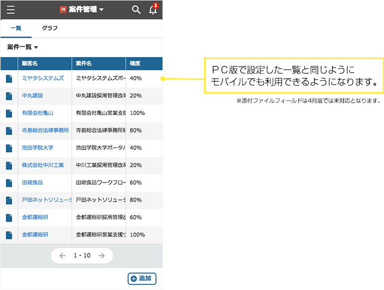Click the 顧客名 column header

click(x=45, y=63)
